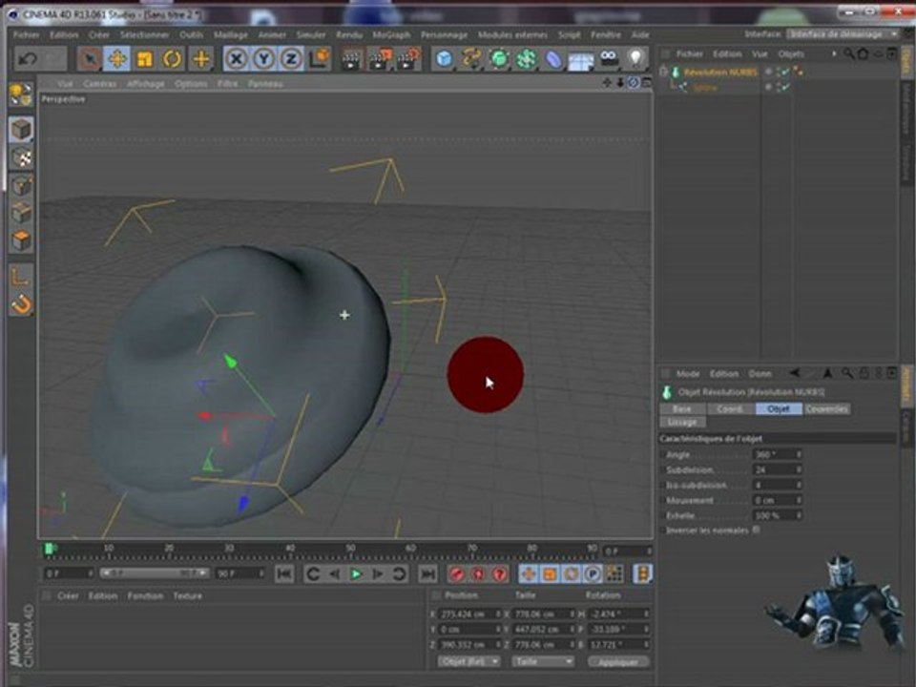Collapse the Révolution NURBS tree node

664,72
